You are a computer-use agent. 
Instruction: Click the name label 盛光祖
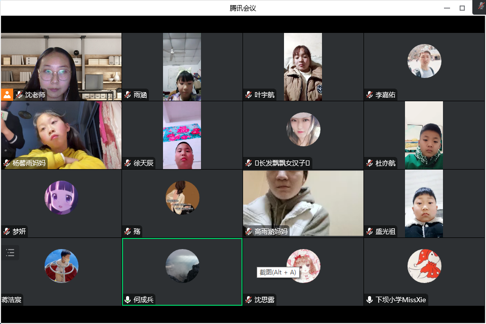(x=385, y=231)
